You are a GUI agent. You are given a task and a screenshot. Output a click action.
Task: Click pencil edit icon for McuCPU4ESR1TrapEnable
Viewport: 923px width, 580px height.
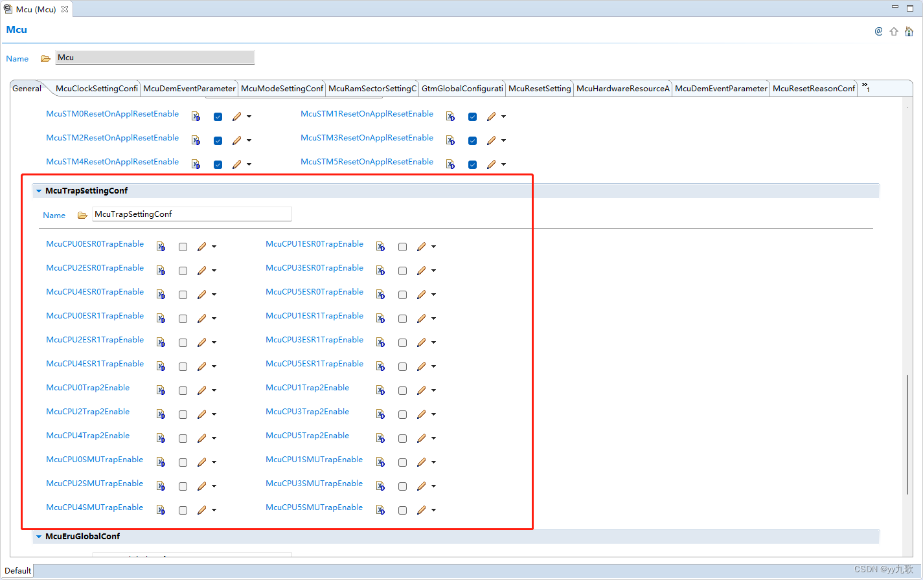tap(202, 366)
